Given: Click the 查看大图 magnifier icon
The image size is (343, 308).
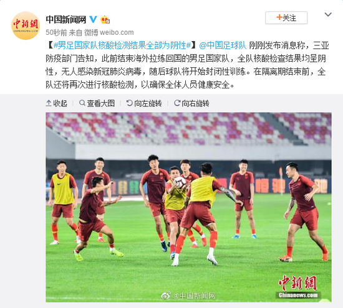Looking at the screenshot, I should pyautogui.click(x=82, y=103).
